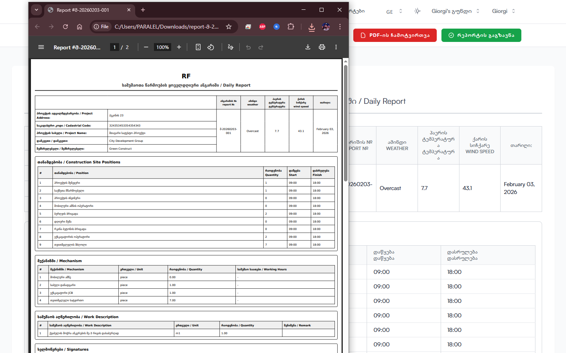
Task: Expand the Giorgi's team selector dropdown
Action: (455, 11)
